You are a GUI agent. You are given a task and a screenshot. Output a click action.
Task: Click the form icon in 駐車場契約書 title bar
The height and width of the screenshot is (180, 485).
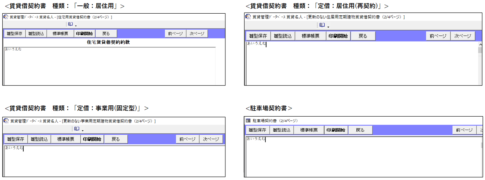[248, 121]
